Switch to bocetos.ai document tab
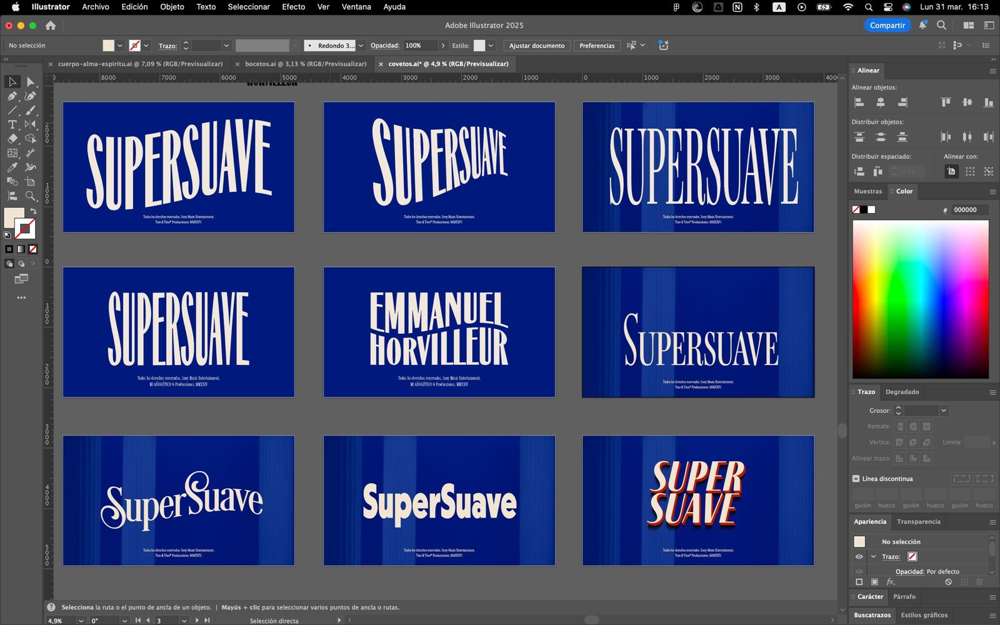Image resolution: width=1000 pixels, height=625 pixels. point(306,64)
